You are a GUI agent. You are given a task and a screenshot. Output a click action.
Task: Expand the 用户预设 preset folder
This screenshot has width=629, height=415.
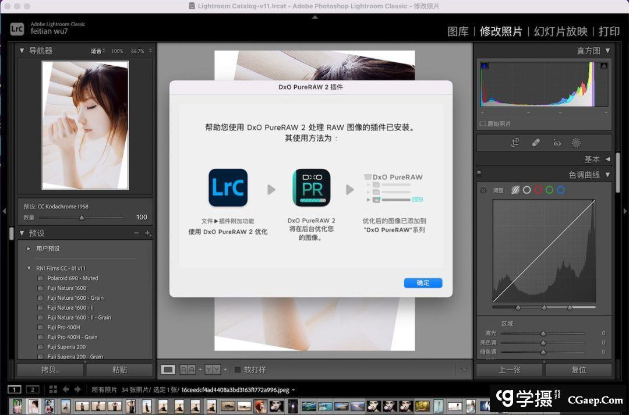pyautogui.click(x=29, y=249)
